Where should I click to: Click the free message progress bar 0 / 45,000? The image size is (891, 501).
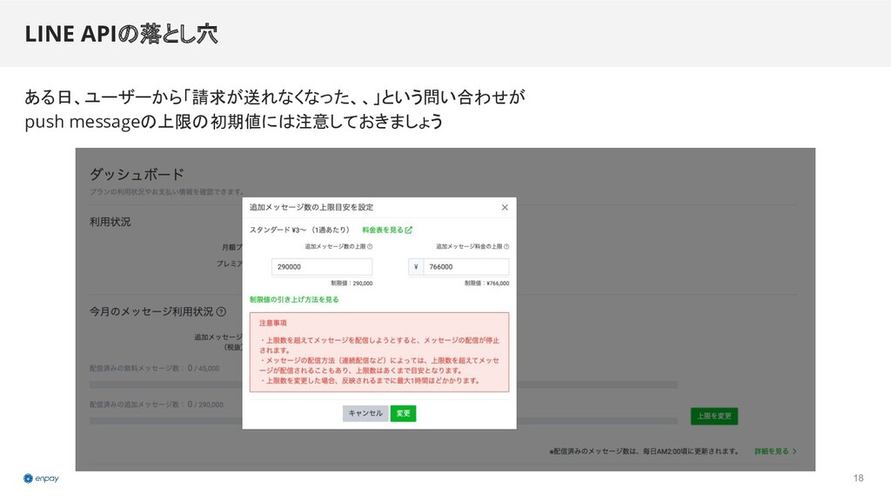coord(384,384)
